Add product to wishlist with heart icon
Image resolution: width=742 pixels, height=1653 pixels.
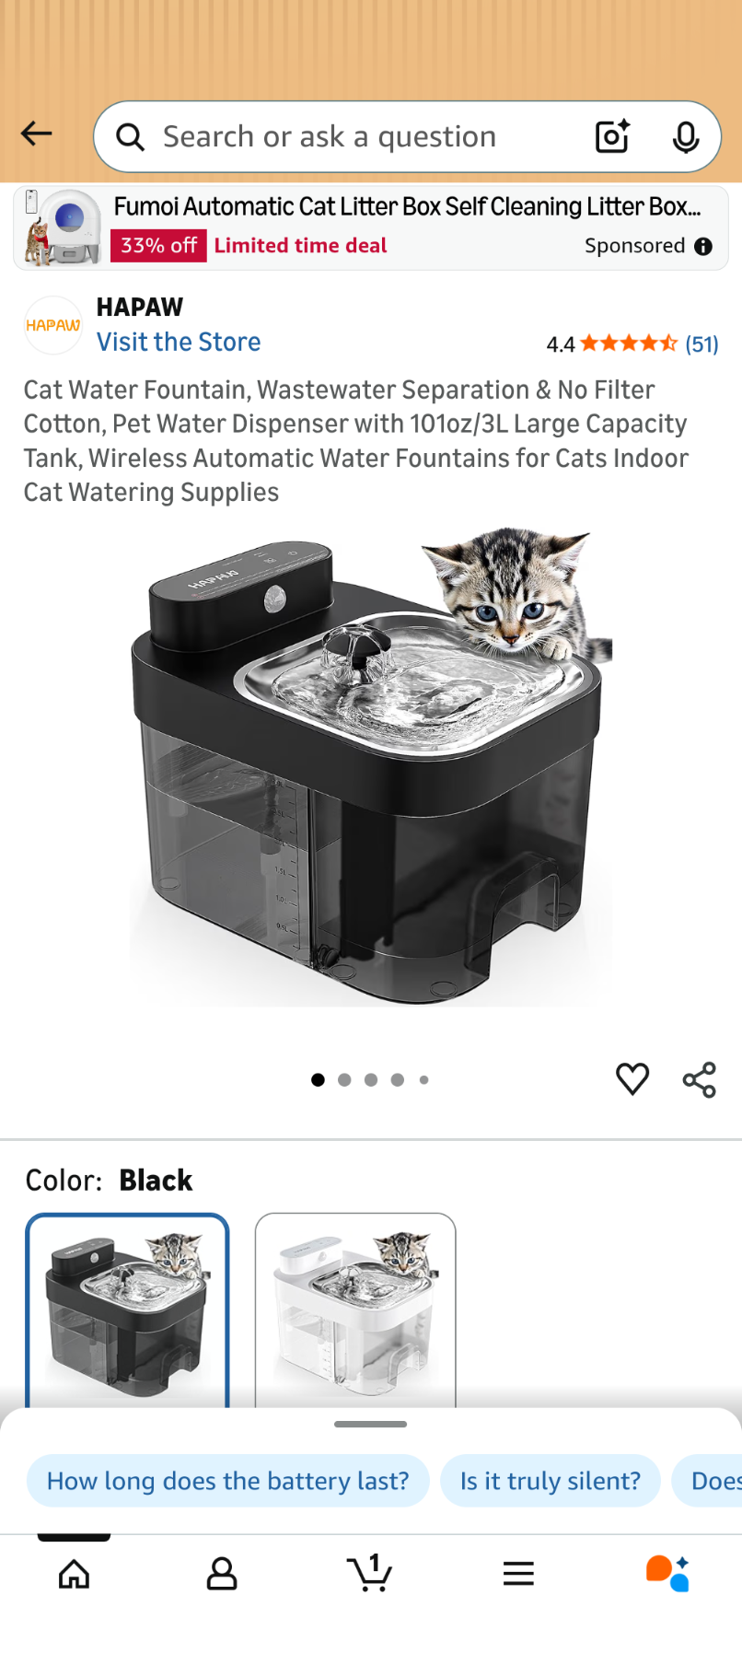point(632,1079)
